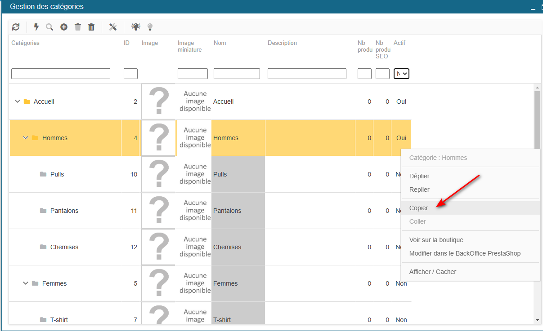Viewport: 543px width, 331px height.
Task: Click the Catégories filter input field
Action: tap(61, 74)
